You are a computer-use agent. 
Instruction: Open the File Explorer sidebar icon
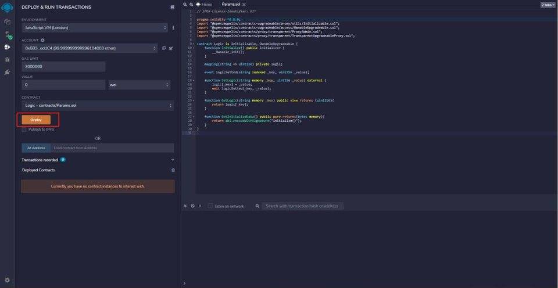(7, 21)
